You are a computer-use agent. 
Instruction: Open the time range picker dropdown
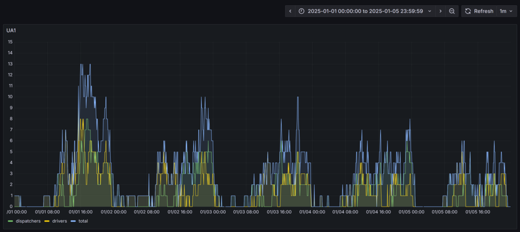364,11
